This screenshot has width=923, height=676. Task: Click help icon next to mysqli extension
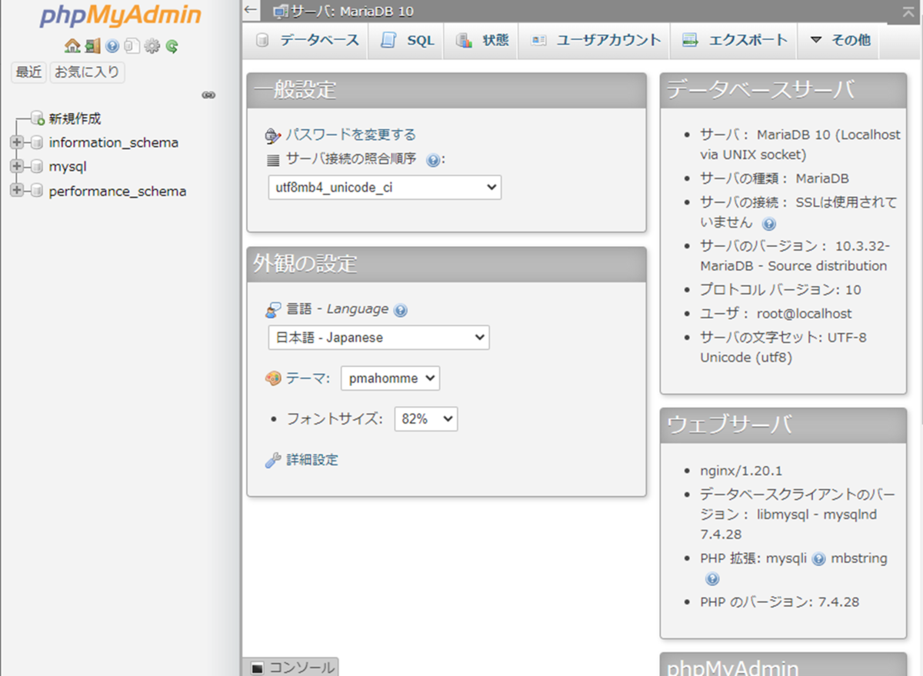[x=818, y=559]
